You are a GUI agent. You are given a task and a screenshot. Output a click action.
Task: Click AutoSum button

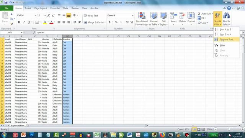[205, 14]
